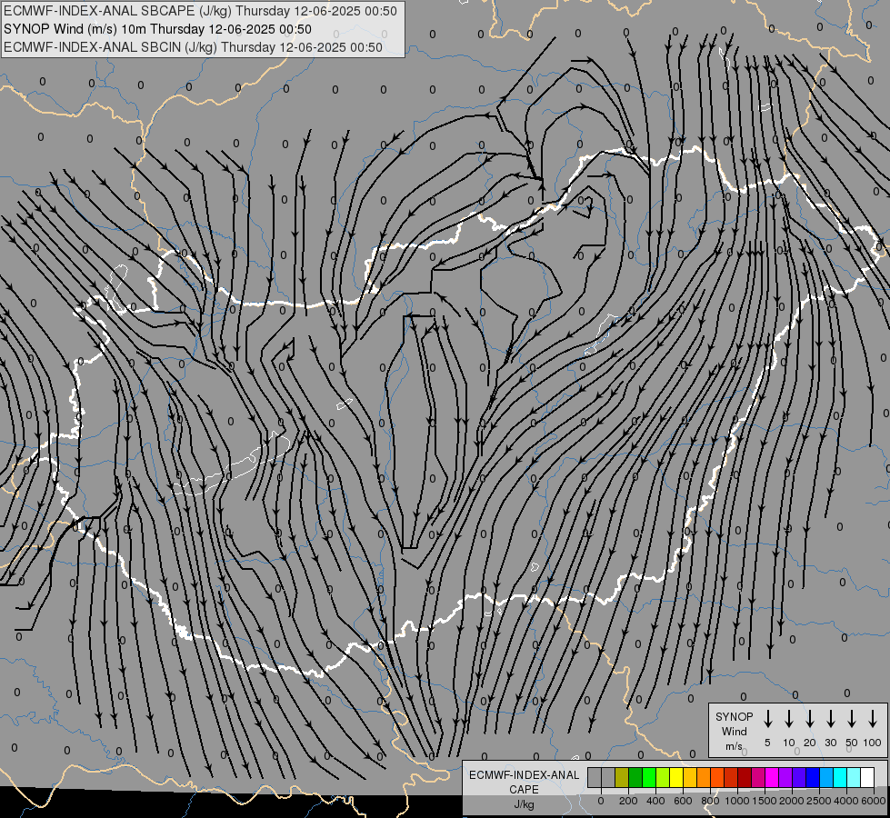Click the J/kg unit label
The image size is (890, 818).
pos(524,804)
